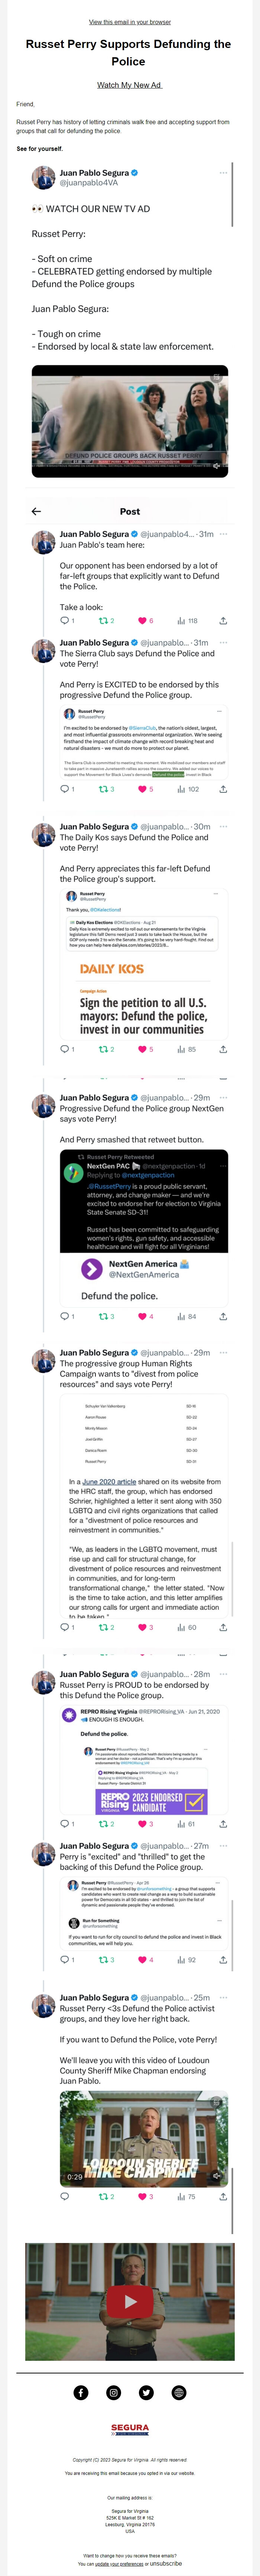The height and width of the screenshot is (2576, 260).
Task: Play the YouTube video of Sheriff Chapman
Action: coord(130,2301)
